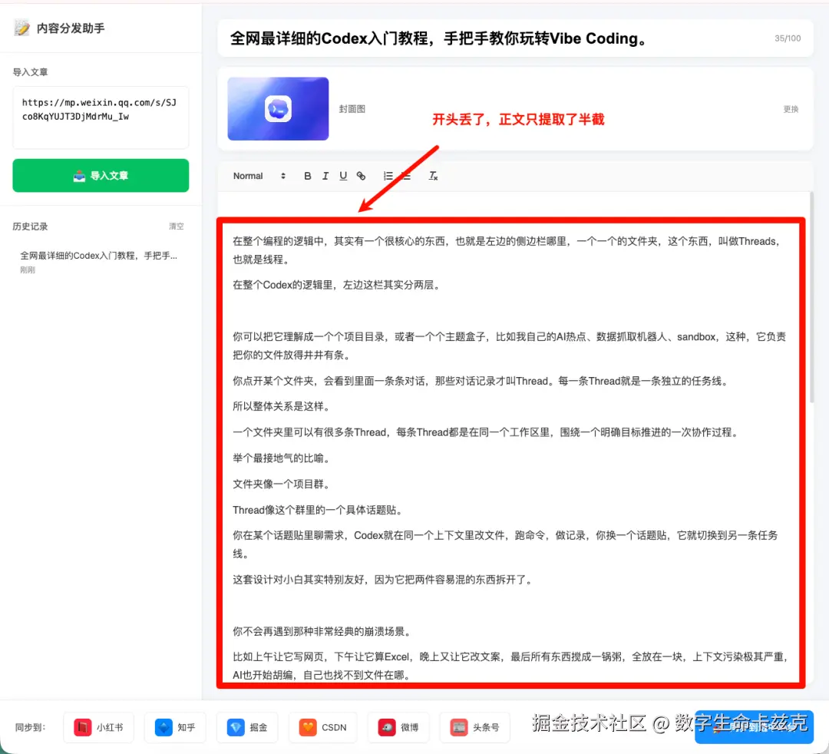Click the 内容分发助手 app logo
The height and width of the screenshot is (754, 829).
click(23, 26)
